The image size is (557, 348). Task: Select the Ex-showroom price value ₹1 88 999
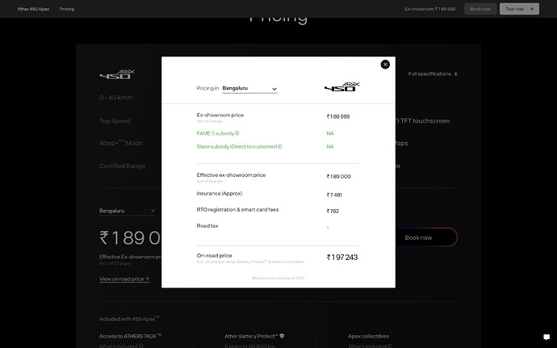338,116
